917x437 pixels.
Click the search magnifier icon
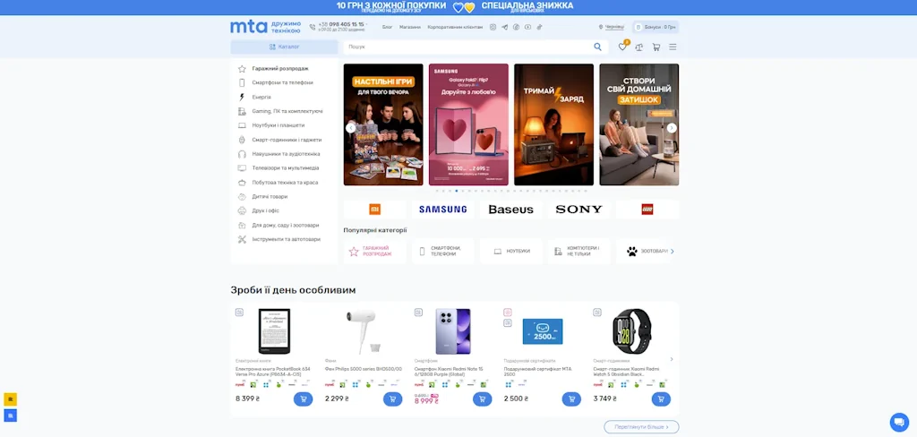coord(597,47)
